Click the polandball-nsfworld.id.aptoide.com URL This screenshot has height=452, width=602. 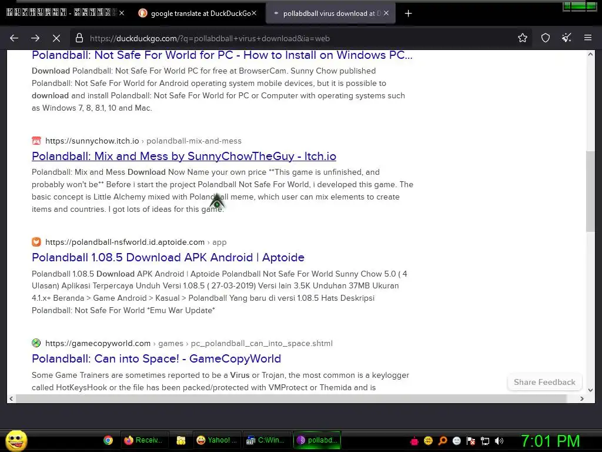click(125, 242)
